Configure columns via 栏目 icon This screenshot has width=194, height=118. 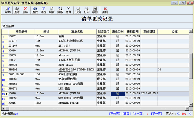click(x=68, y=10)
